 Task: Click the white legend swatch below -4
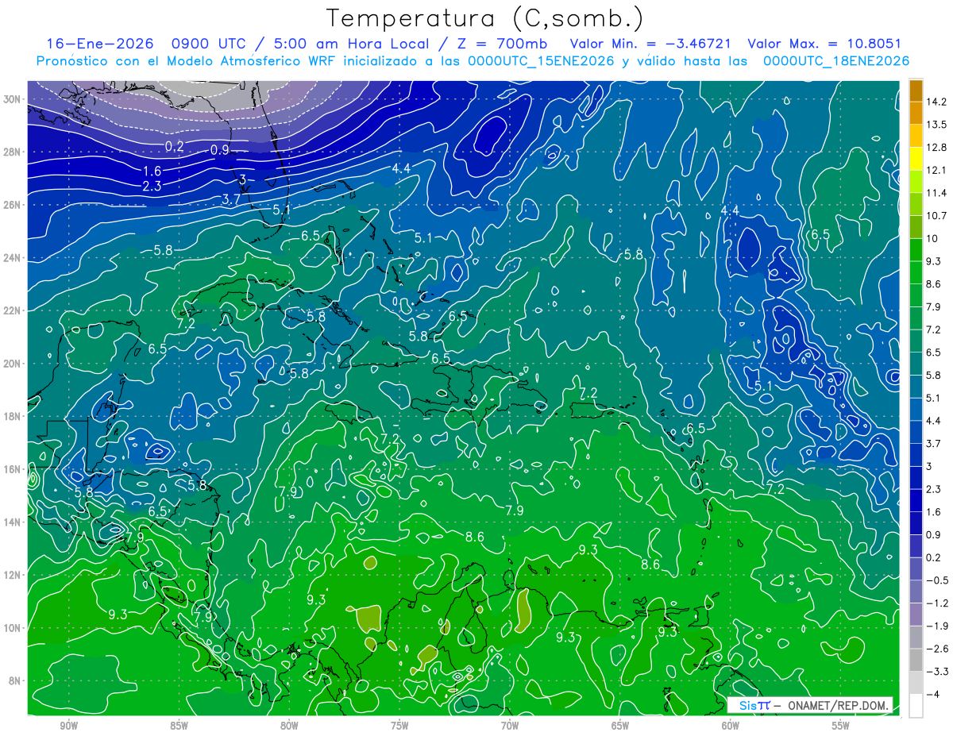point(916,705)
